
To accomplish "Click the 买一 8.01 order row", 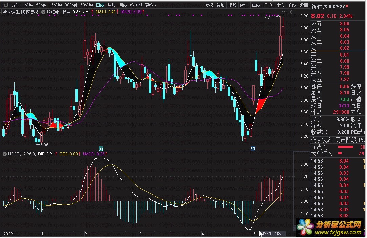I will point(330,55).
